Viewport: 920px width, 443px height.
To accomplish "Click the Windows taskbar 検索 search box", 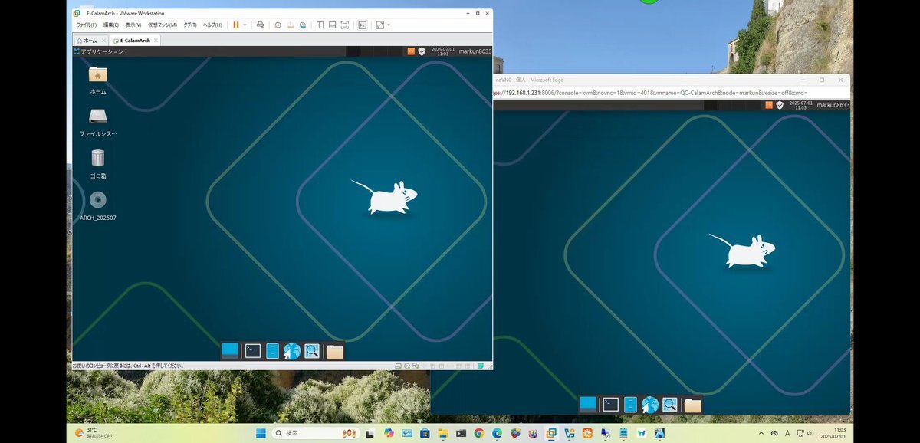I will (x=317, y=433).
